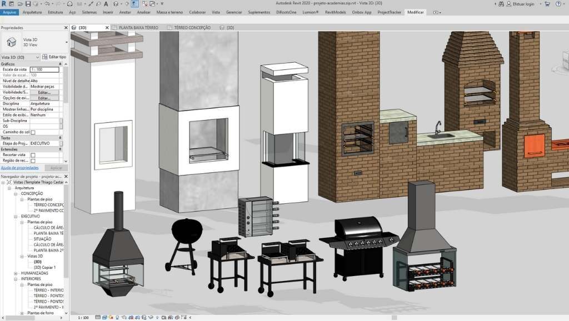The image size is (569, 321).
Task: Switch to the PLANTA BAIXA TÉRREO view tab
Action: 138,27
